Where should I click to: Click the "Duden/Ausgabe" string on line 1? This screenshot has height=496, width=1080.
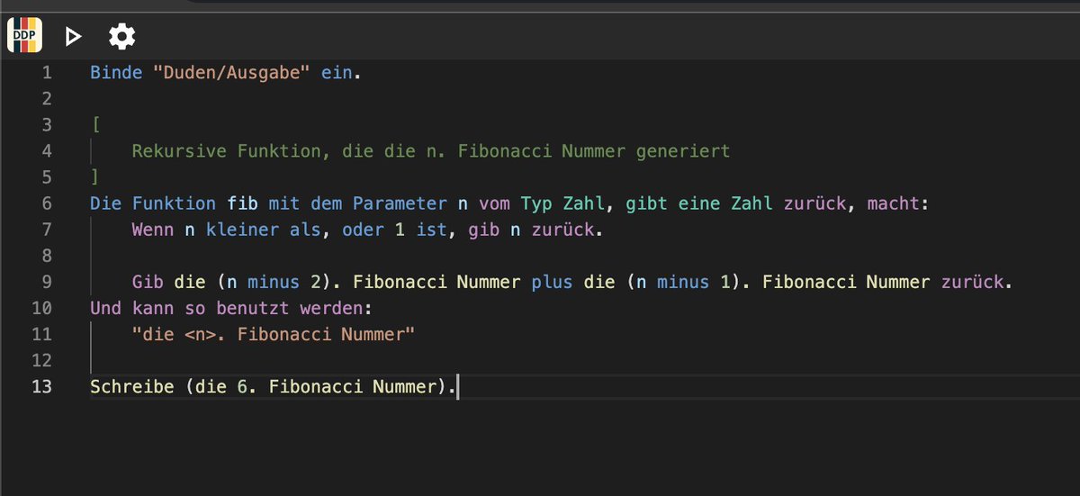(232, 73)
